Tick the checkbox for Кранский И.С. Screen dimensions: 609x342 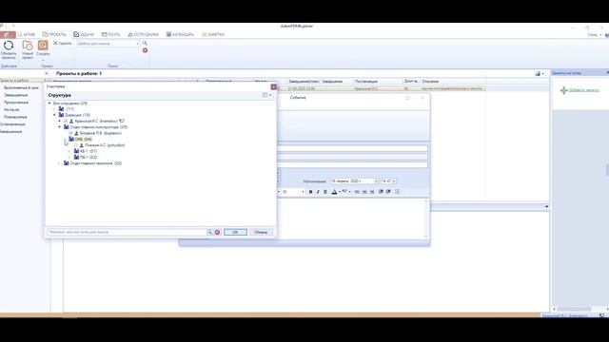tap(66, 121)
